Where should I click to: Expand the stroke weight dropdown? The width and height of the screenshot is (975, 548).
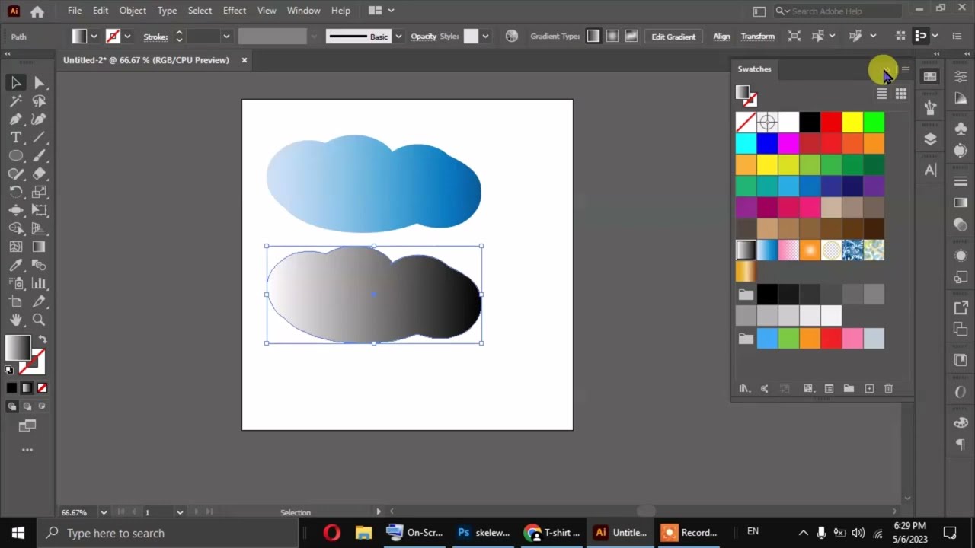[226, 36]
